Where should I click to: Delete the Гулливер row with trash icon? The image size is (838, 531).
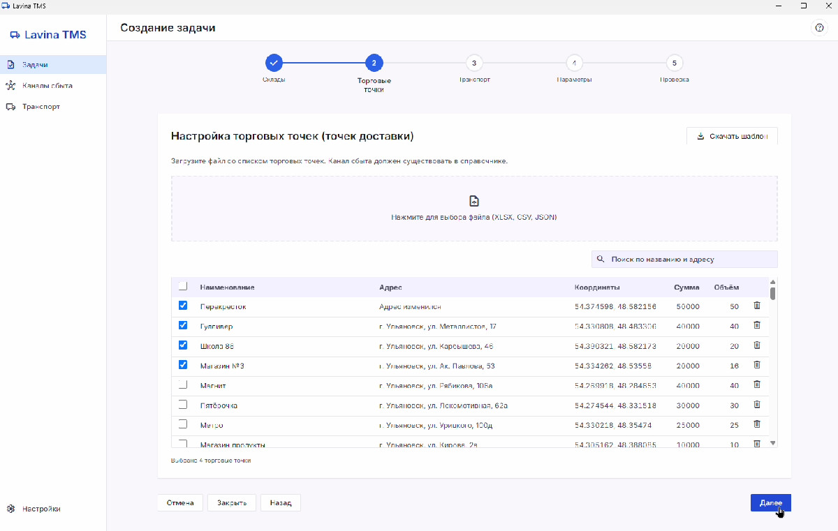[756, 325]
